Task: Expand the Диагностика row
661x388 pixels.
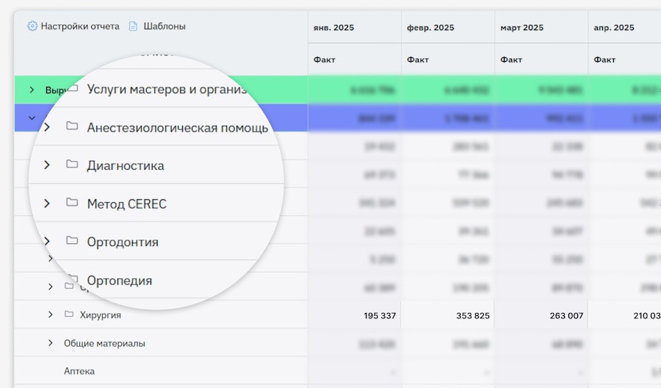Action: (47, 165)
